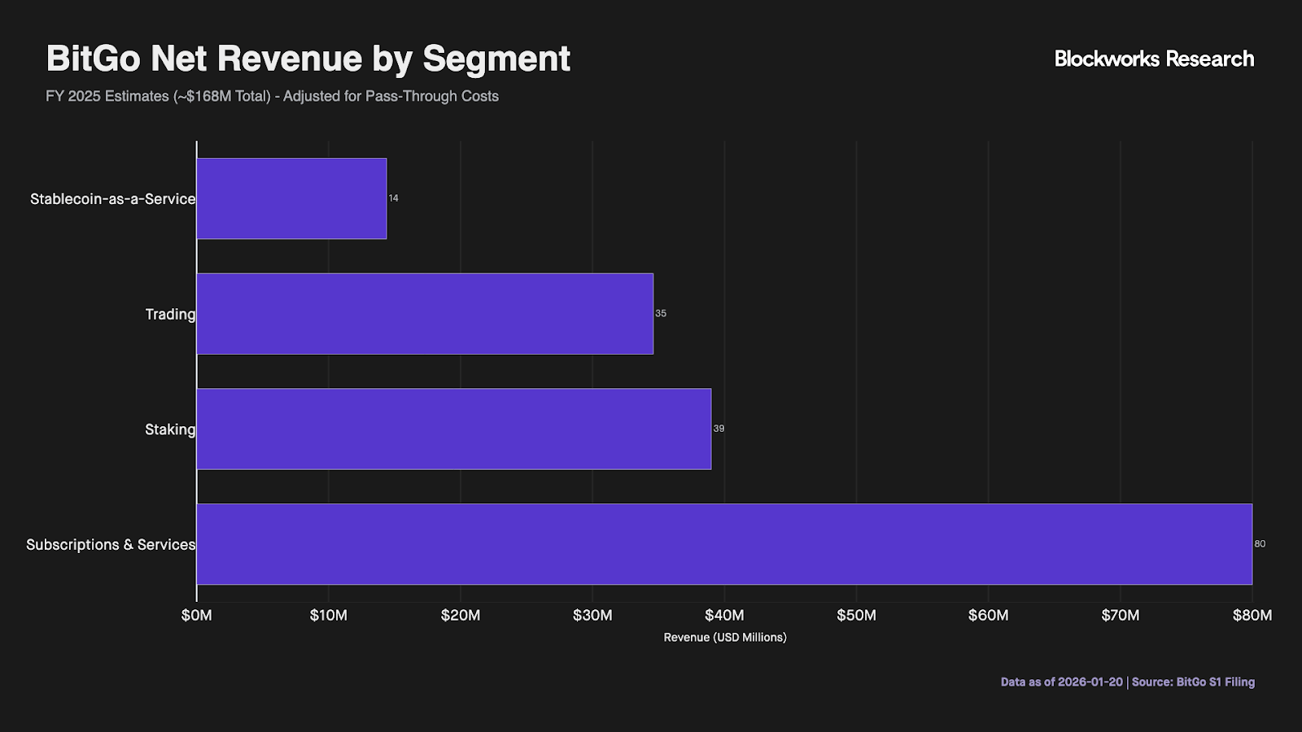
Task: Click the $30M axis tick
Action: pyautogui.click(x=592, y=615)
